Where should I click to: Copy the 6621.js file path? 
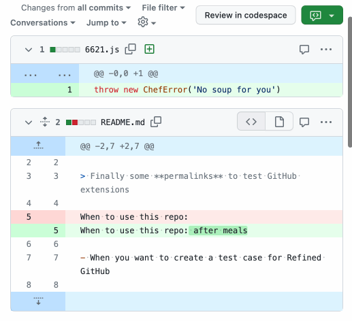pyautogui.click(x=130, y=49)
